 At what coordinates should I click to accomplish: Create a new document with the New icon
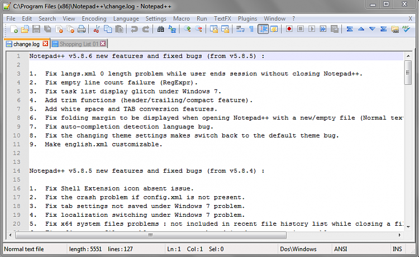coord(13,29)
